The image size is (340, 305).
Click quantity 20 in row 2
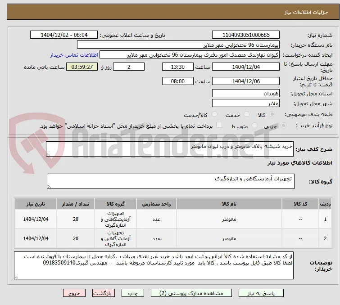tap(76, 238)
